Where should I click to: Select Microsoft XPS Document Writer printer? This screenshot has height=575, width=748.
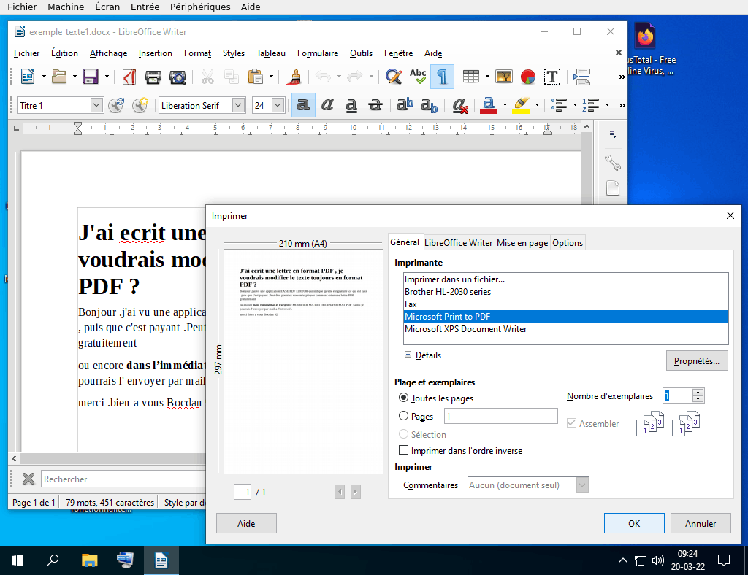(x=566, y=328)
